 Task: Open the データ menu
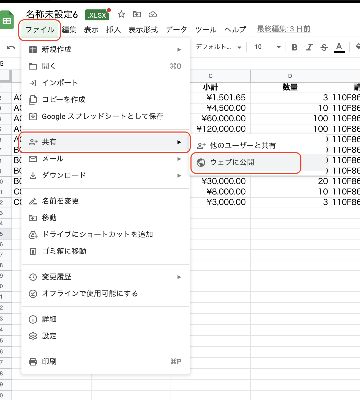click(176, 29)
